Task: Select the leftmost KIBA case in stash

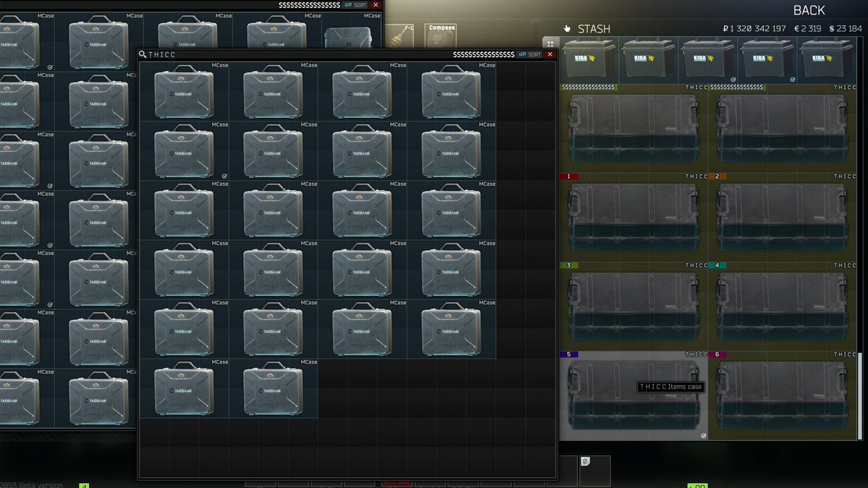Action: tap(590, 60)
